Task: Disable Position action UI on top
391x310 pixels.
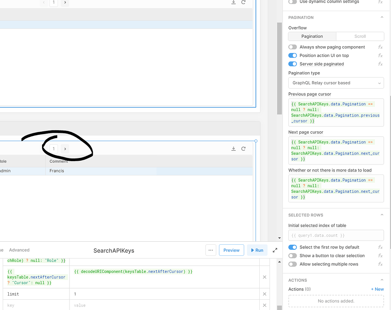Action: 292,55
